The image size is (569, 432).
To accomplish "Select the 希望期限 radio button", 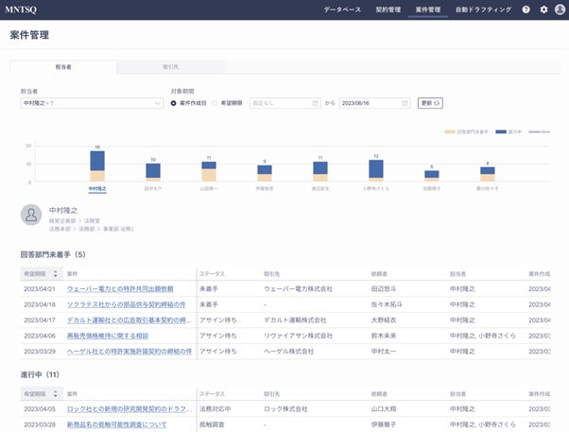I will pos(216,102).
